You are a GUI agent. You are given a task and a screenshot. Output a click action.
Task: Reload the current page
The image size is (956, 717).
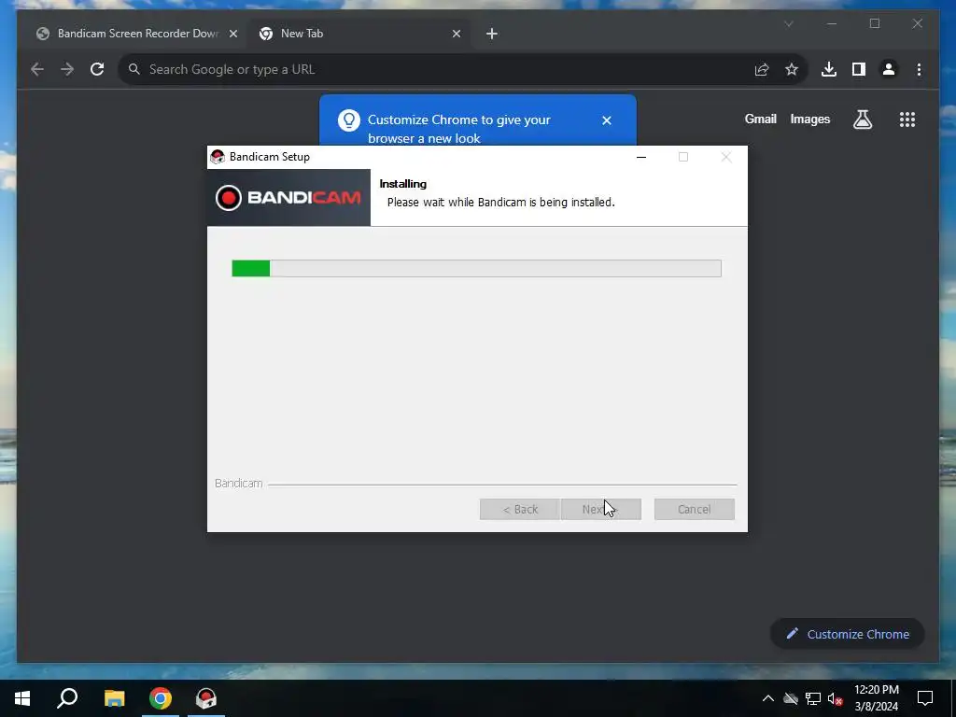click(x=97, y=69)
